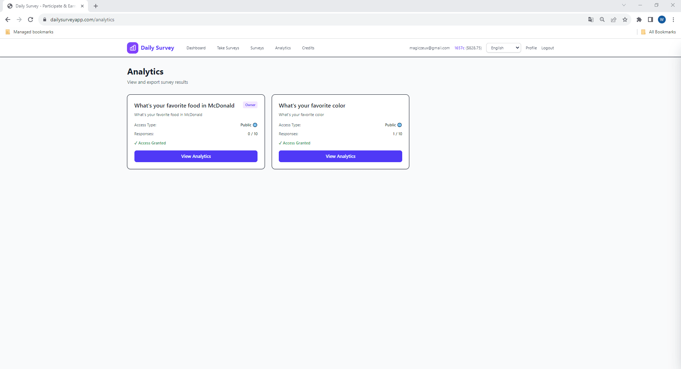Open the browser Extensions puzzle icon
The image size is (681, 369).
click(640, 20)
